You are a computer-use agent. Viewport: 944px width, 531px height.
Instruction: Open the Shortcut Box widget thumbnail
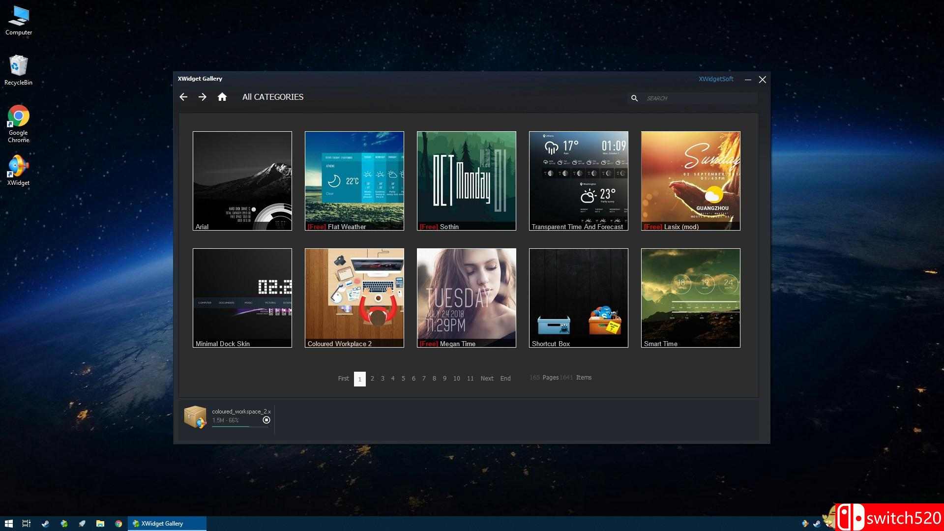point(579,297)
